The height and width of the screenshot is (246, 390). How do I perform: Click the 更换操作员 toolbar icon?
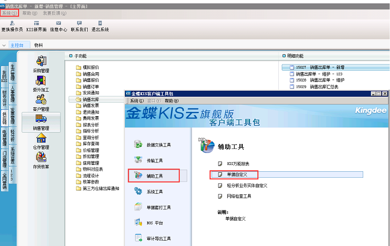(12, 23)
